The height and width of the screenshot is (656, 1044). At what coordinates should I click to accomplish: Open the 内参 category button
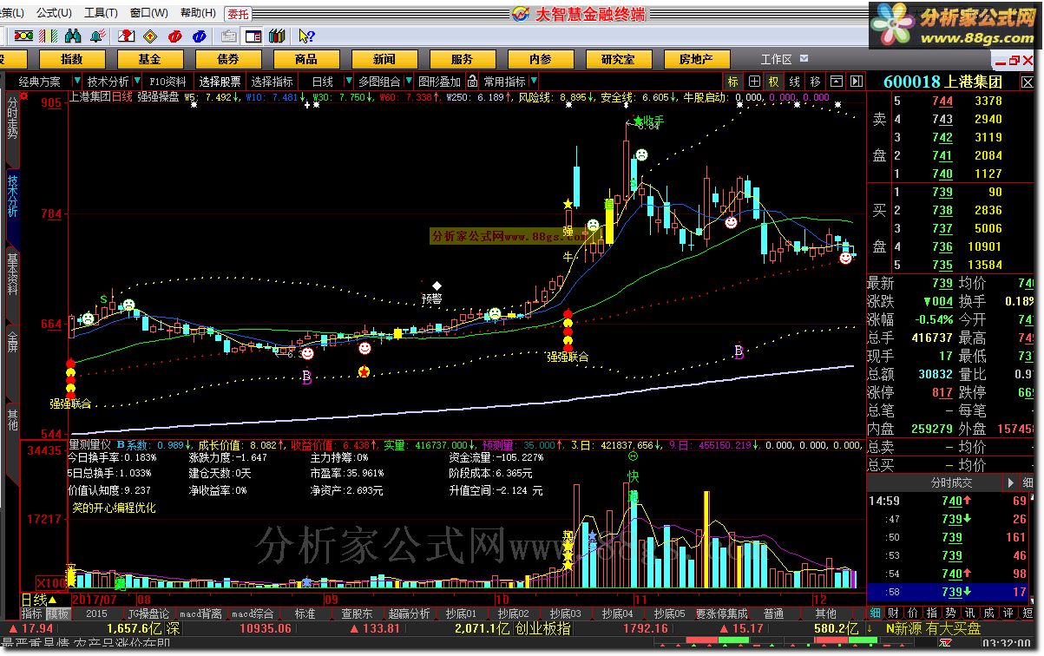pyautogui.click(x=541, y=59)
